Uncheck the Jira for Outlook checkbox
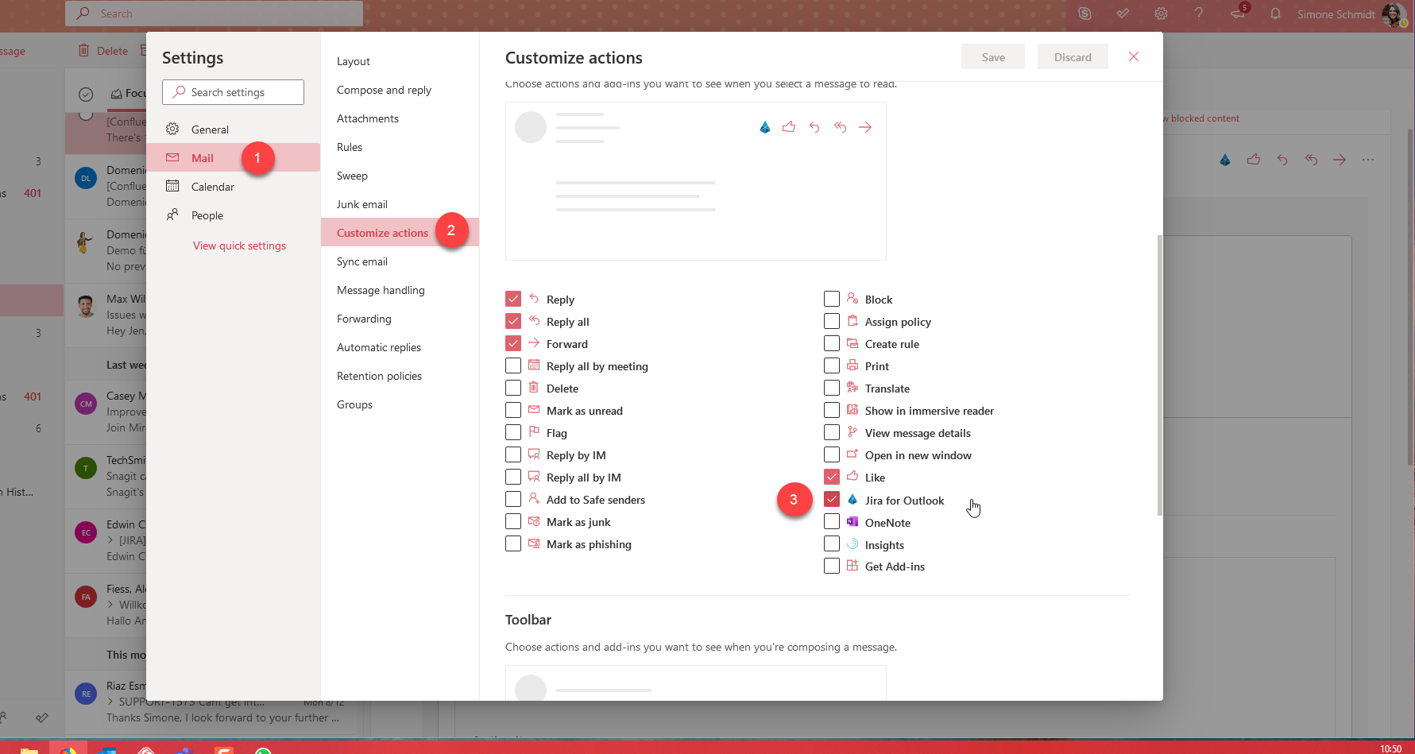Image resolution: width=1415 pixels, height=754 pixels. click(x=832, y=500)
